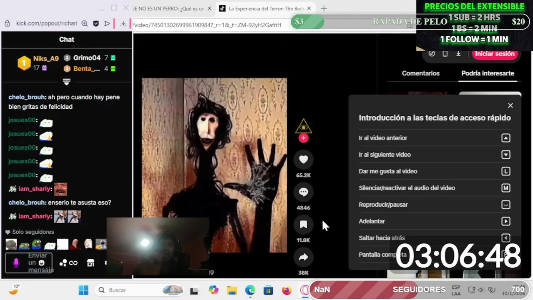Click the mobile phone app icon in header
This screenshot has width=533, height=300.
pos(445,53)
